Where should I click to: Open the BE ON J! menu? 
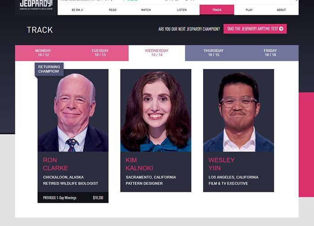77,10
